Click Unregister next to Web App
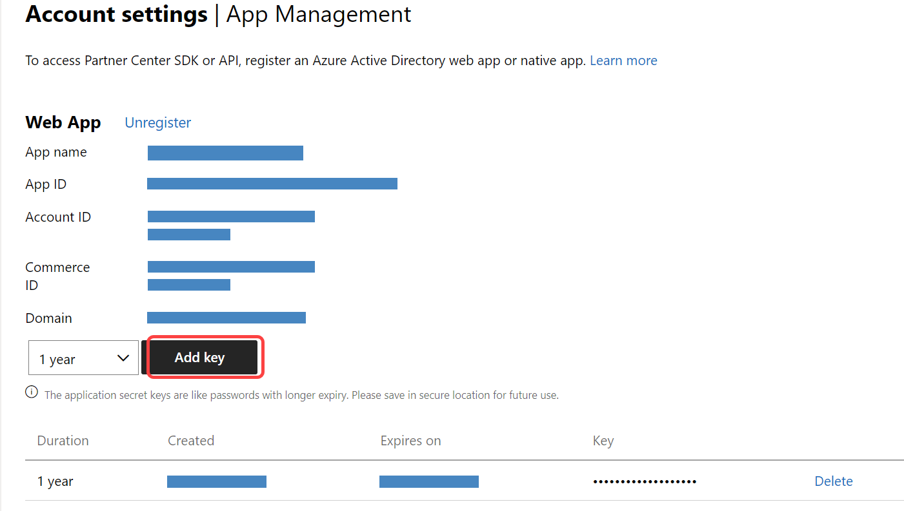The width and height of the screenshot is (904, 511). pos(157,122)
